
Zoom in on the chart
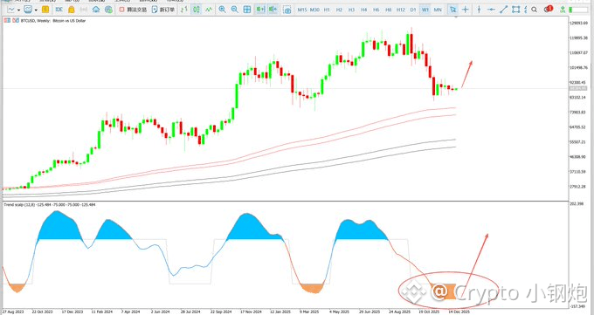coord(223,10)
